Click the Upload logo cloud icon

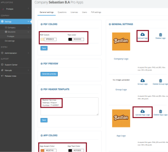(x=142, y=34)
